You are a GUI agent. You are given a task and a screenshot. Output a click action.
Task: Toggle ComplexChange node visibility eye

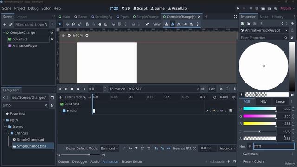tap(52, 32)
